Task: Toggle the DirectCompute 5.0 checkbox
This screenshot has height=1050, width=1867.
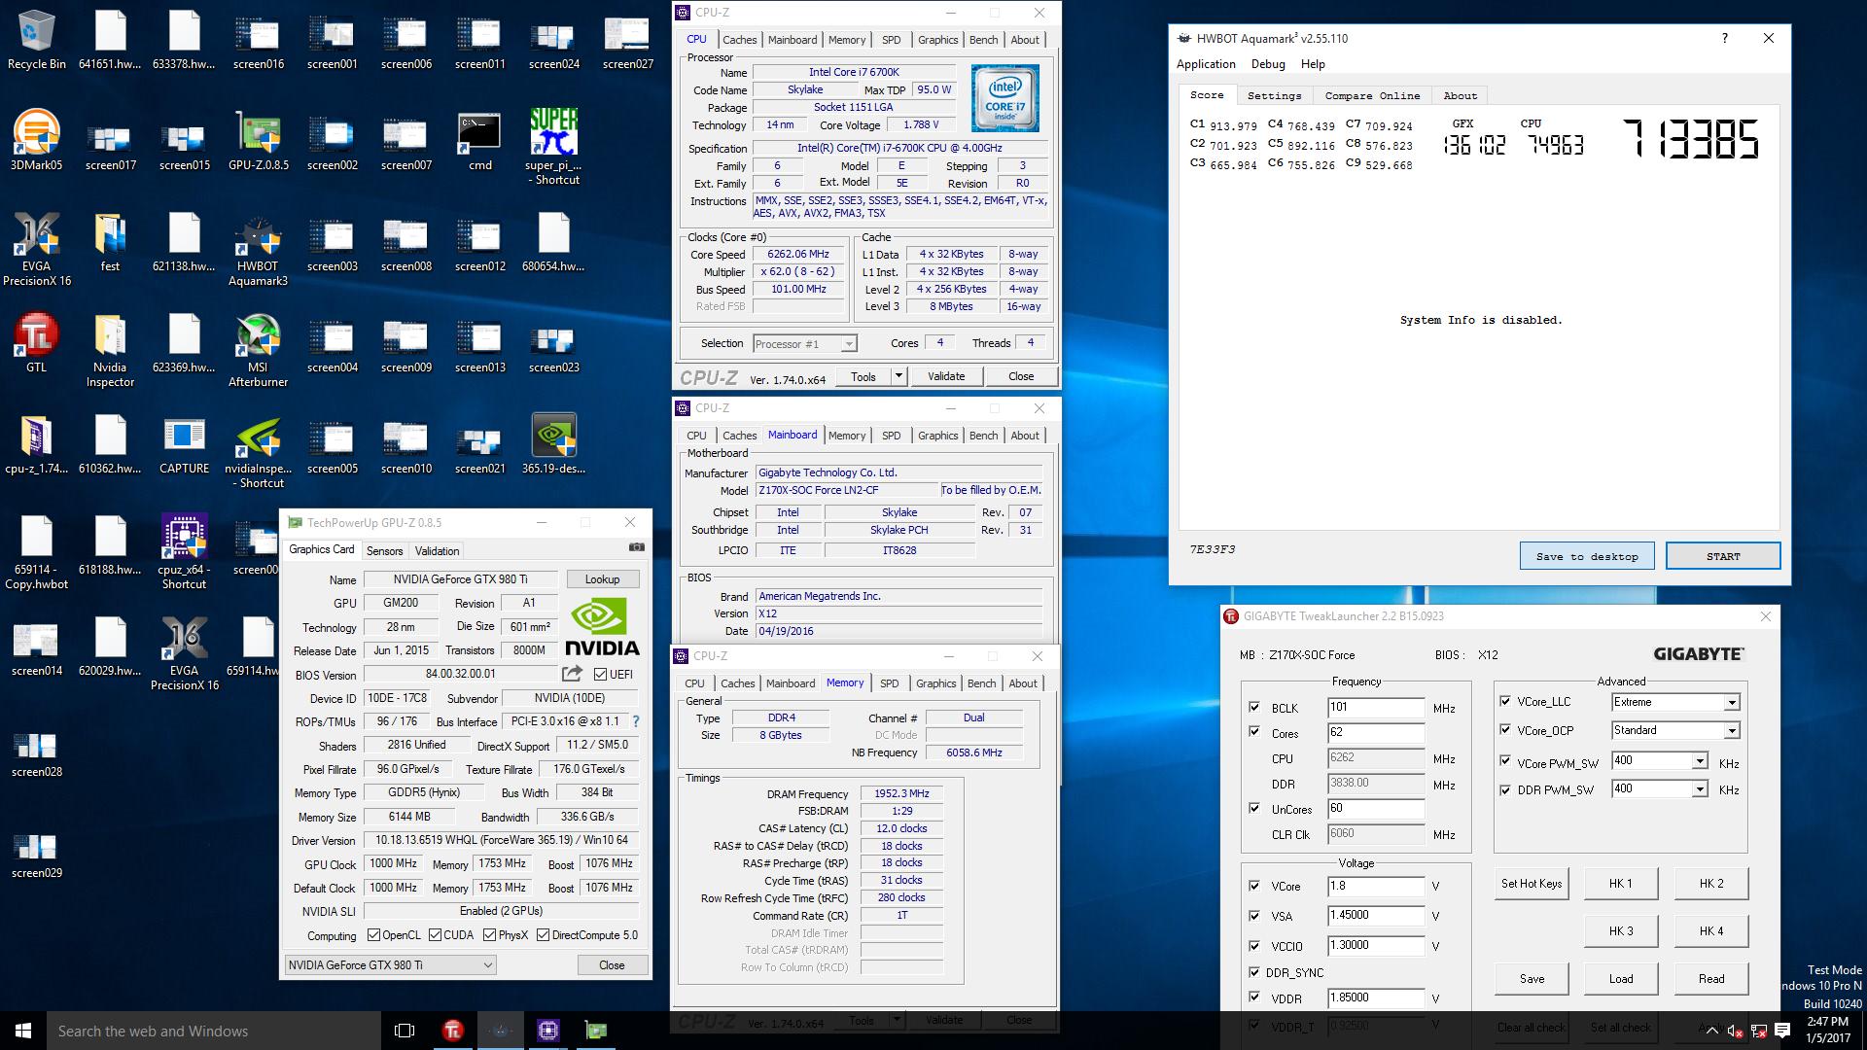Action: [543, 935]
